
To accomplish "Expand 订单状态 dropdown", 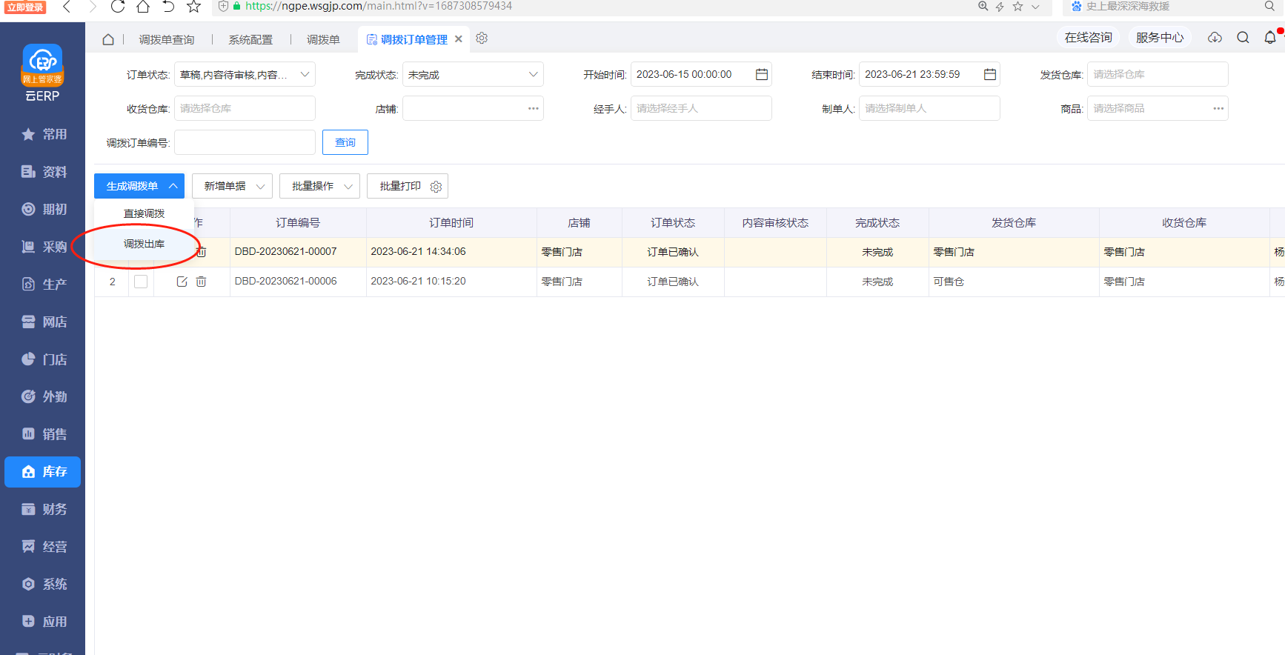I will click(x=305, y=74).
